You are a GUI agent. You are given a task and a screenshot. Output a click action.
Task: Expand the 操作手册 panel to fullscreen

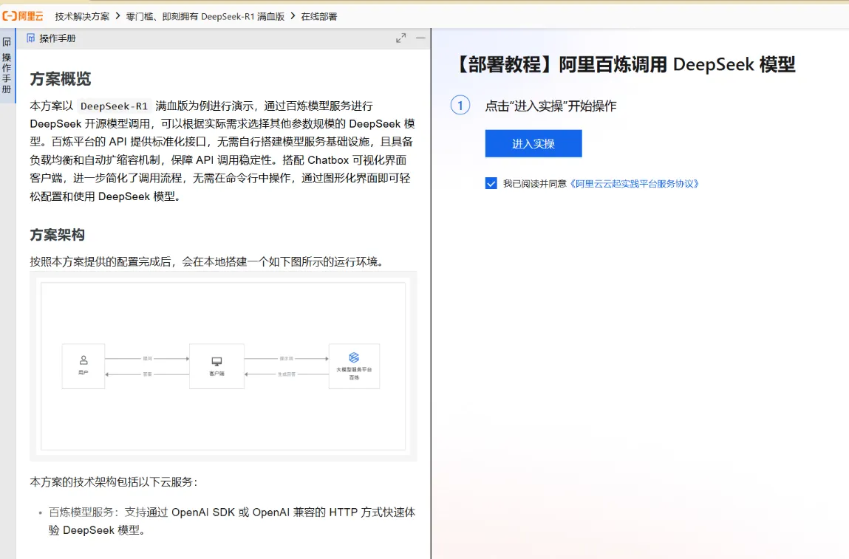point(400,38)
